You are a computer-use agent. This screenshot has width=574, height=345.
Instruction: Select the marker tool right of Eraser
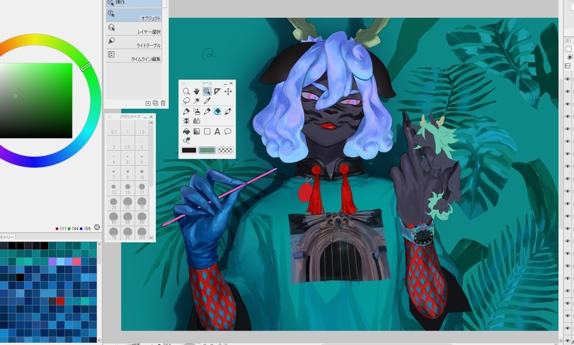(228, 111)
